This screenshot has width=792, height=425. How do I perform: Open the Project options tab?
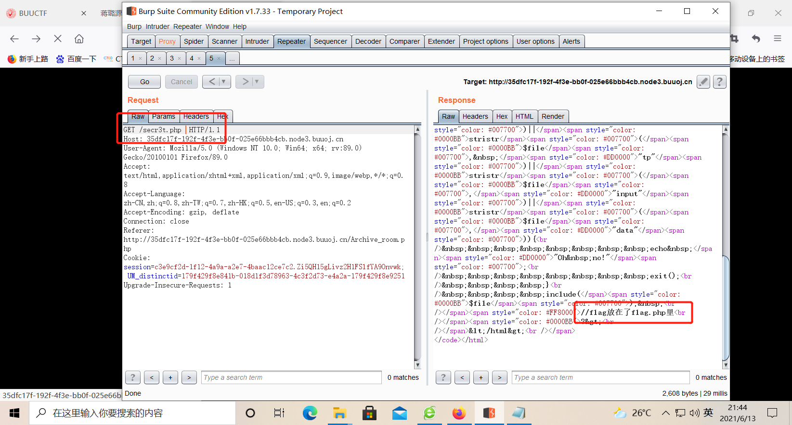click(x=485, y=41)
